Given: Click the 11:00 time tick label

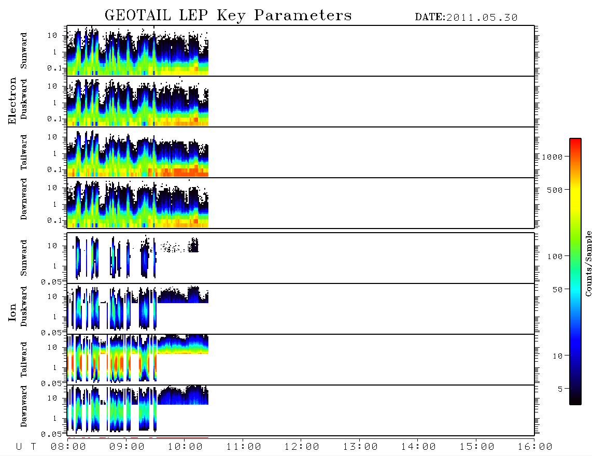Looking at the screenshot, I should tap(244, 447).
